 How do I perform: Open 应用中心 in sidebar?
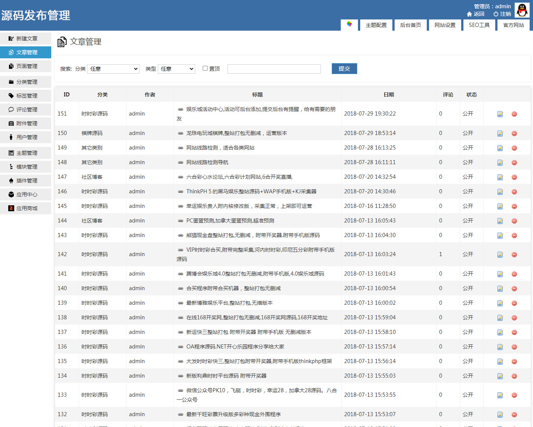coord(25,194)
